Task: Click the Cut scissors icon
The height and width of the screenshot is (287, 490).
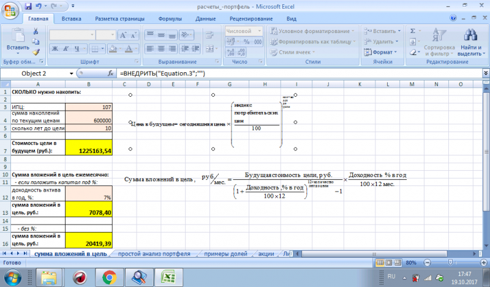Action: 36,31
